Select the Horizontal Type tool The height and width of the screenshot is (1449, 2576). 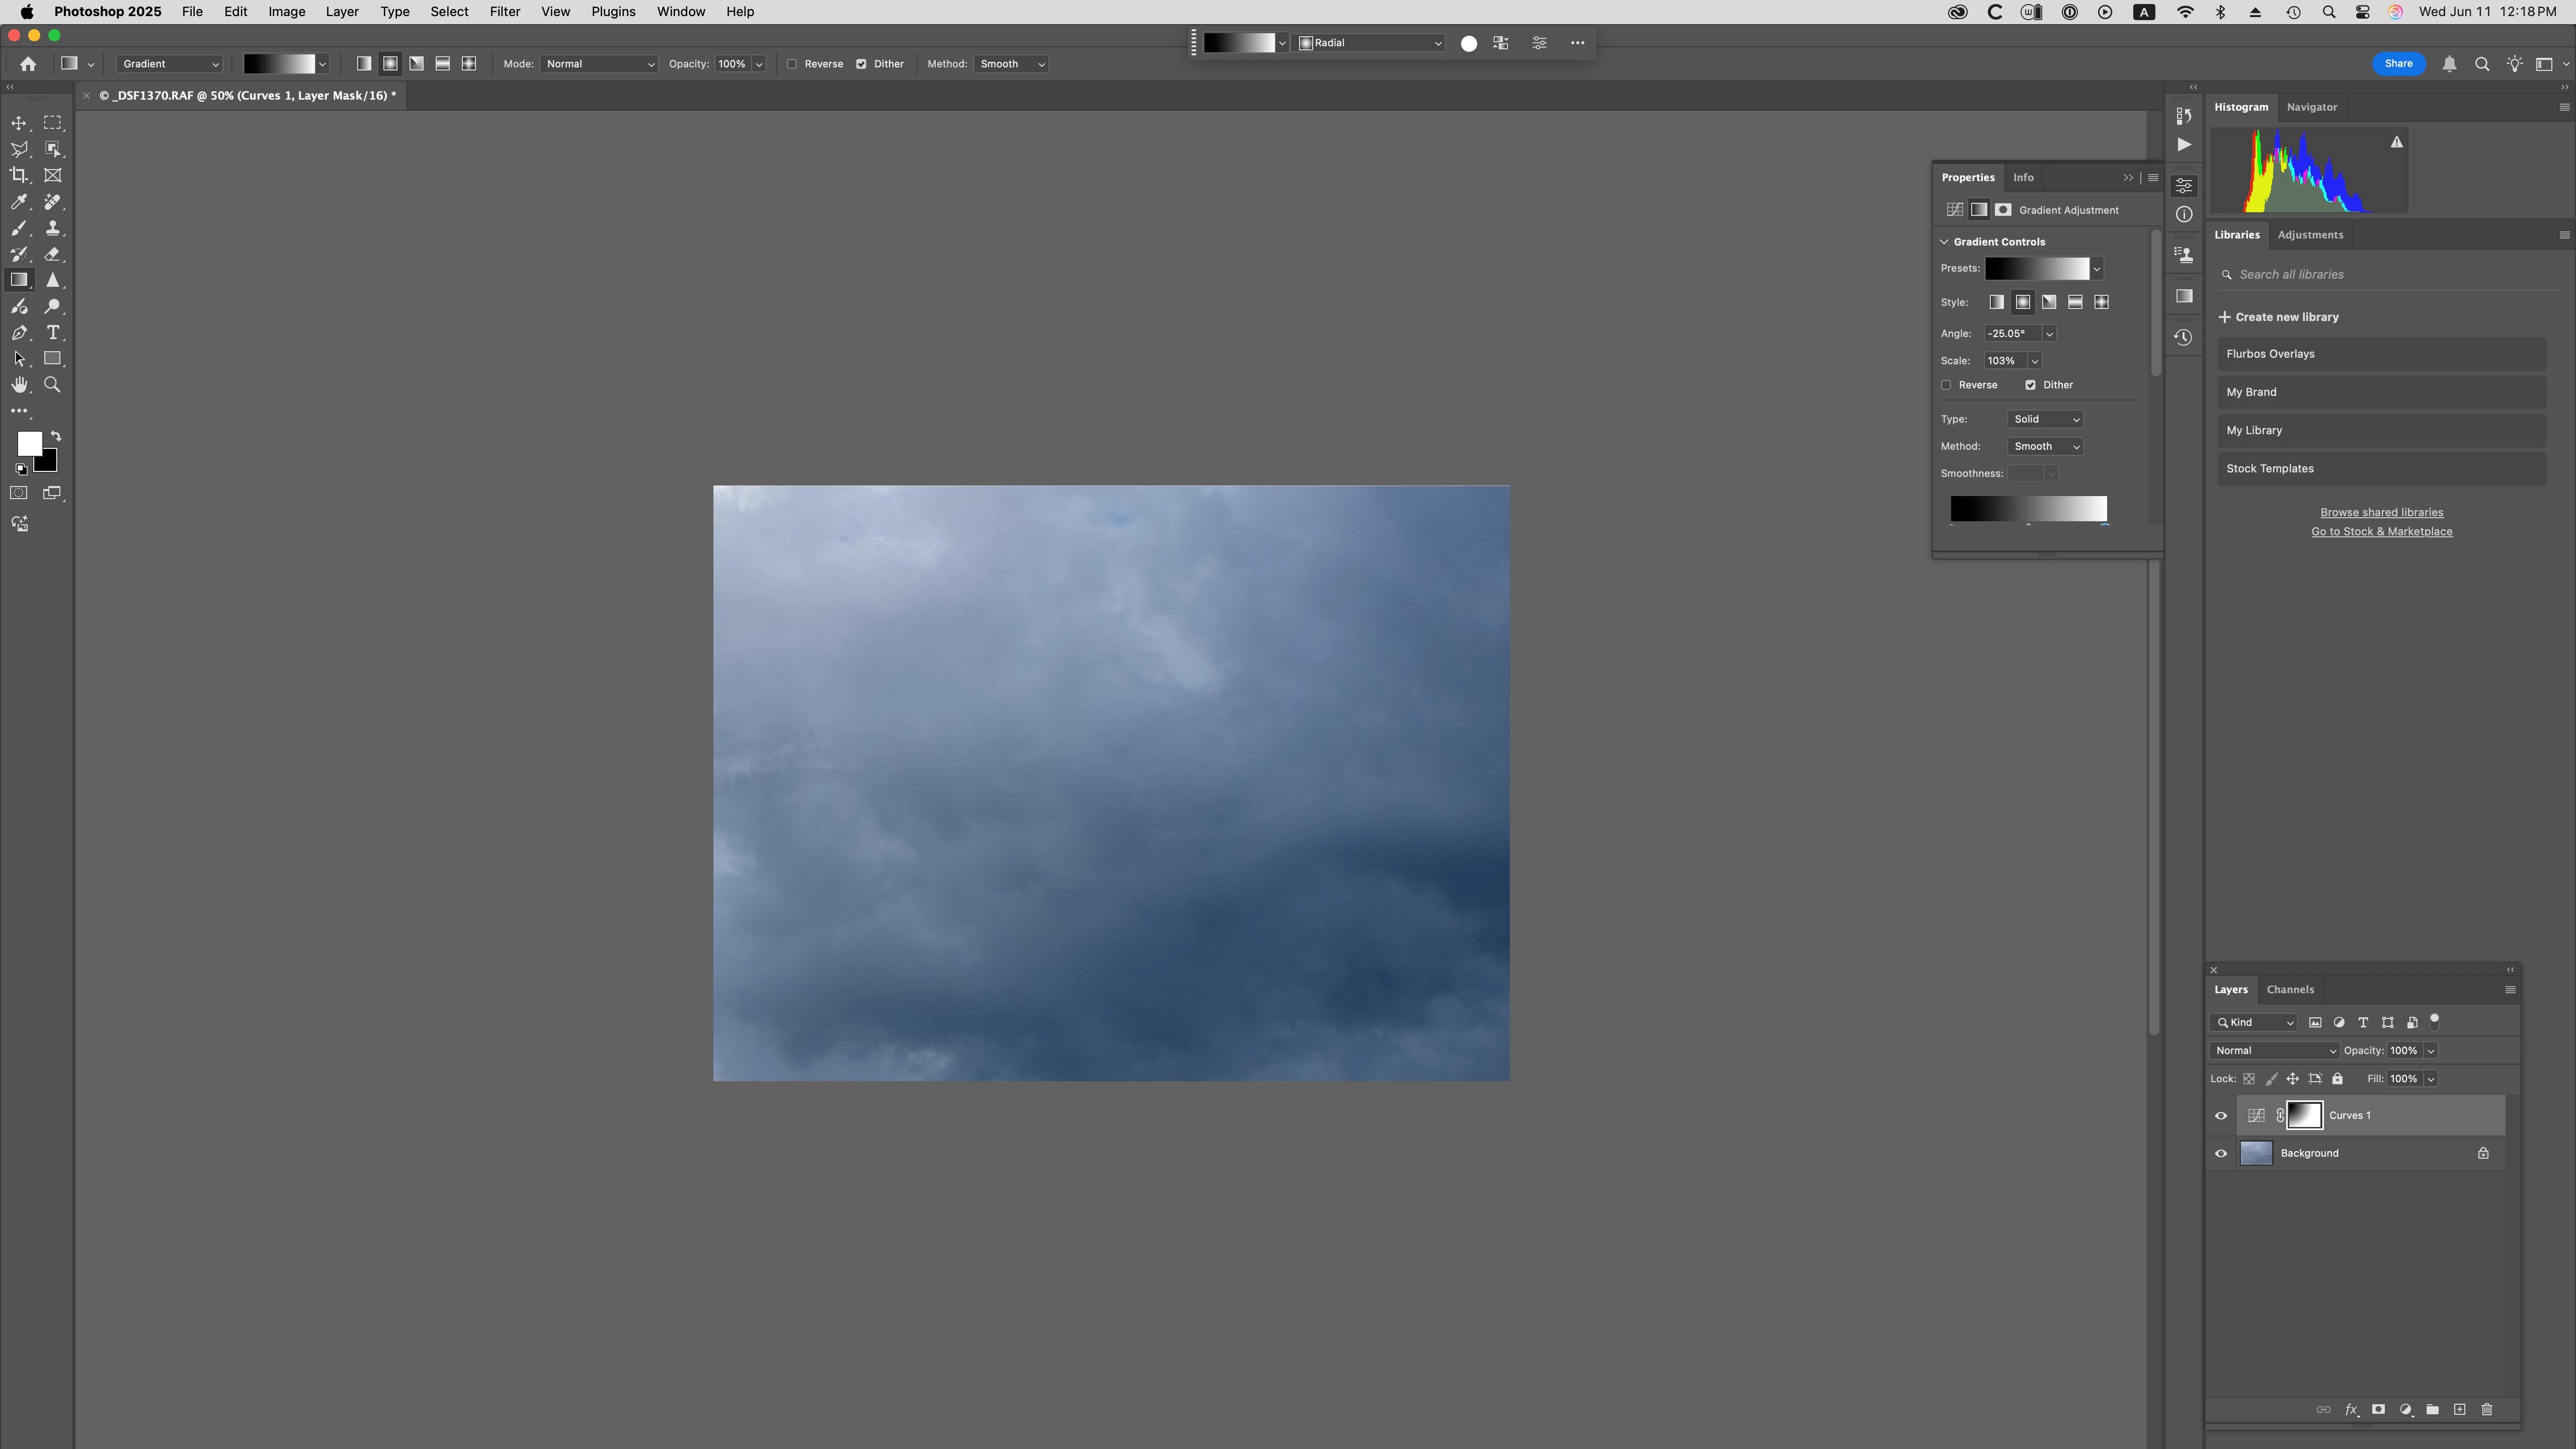click(53, 332)
